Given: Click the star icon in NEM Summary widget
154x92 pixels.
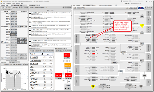Looking at the screenshot, I should pos(66,51).
